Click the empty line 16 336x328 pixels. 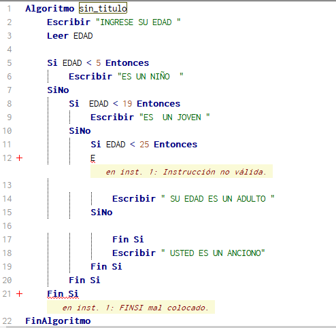click(x=168, y=226)
